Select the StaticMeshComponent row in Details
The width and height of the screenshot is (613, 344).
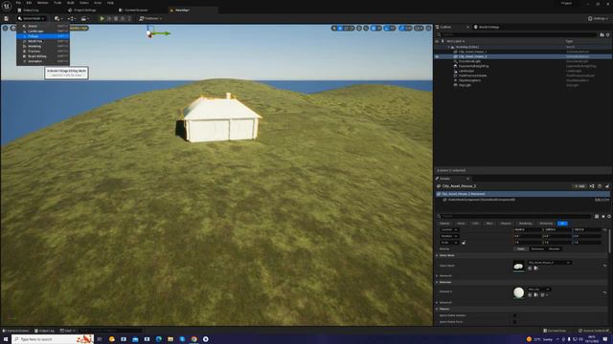523,200
